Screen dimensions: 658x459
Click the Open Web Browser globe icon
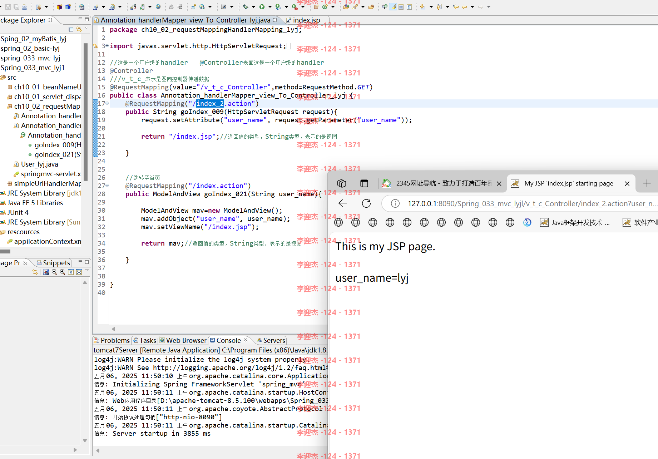[x=158, y=7]
